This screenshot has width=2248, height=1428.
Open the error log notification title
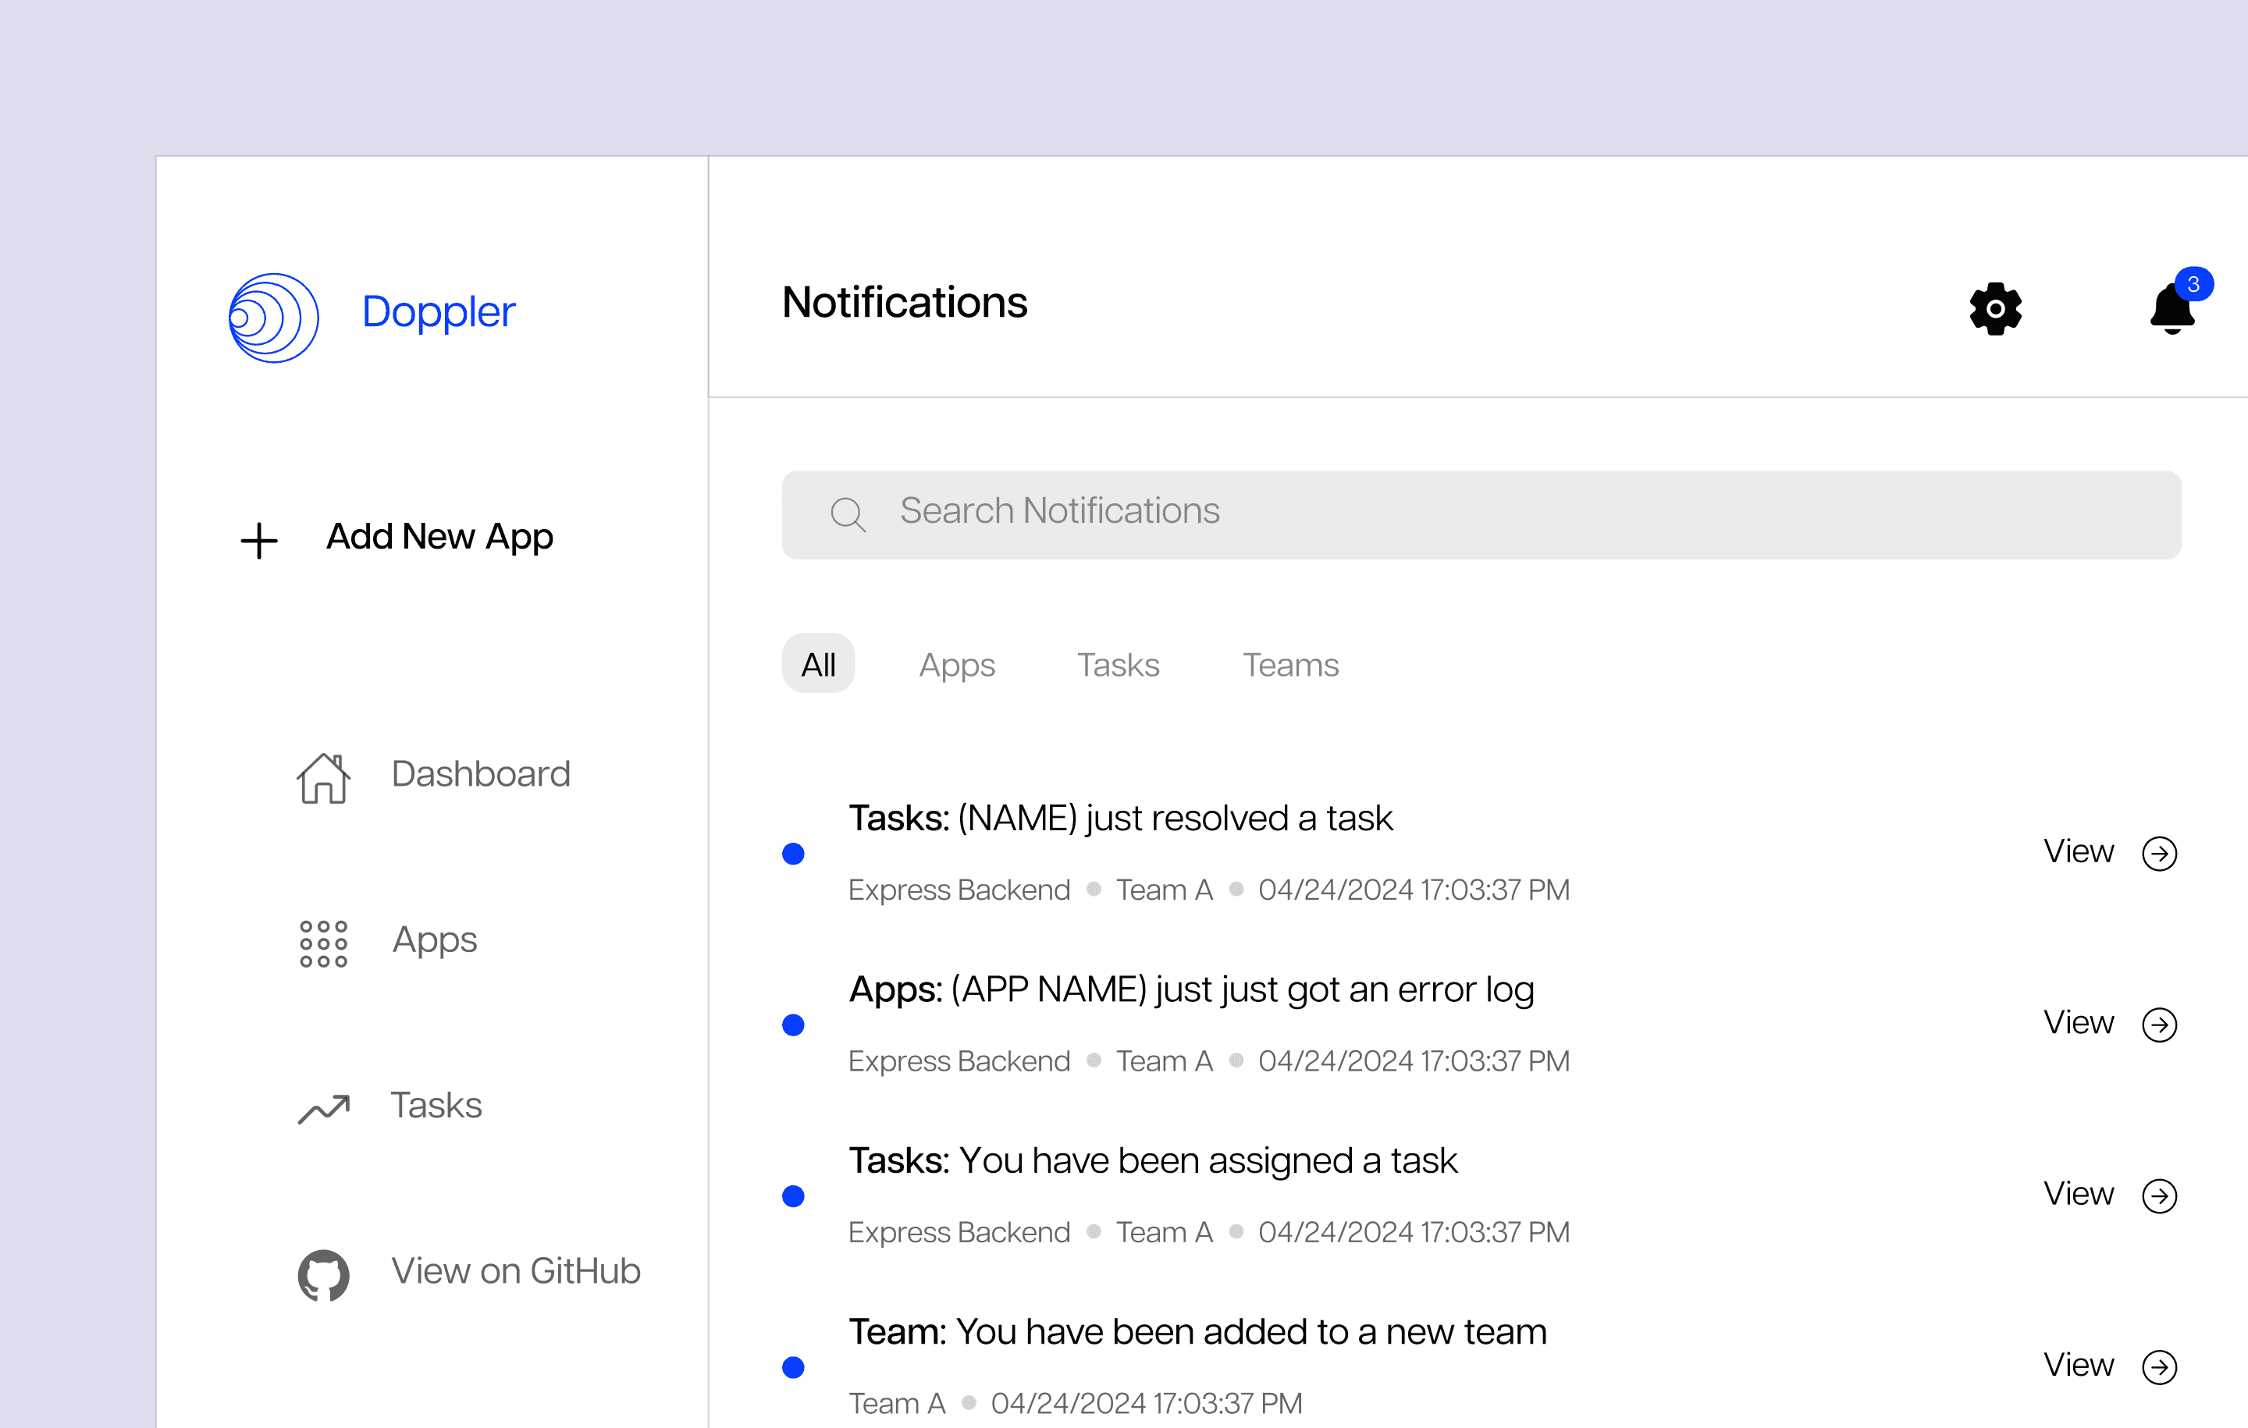pyautogui.click(x=1190, y=989)
